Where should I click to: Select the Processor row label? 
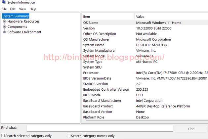coord(91,73)
